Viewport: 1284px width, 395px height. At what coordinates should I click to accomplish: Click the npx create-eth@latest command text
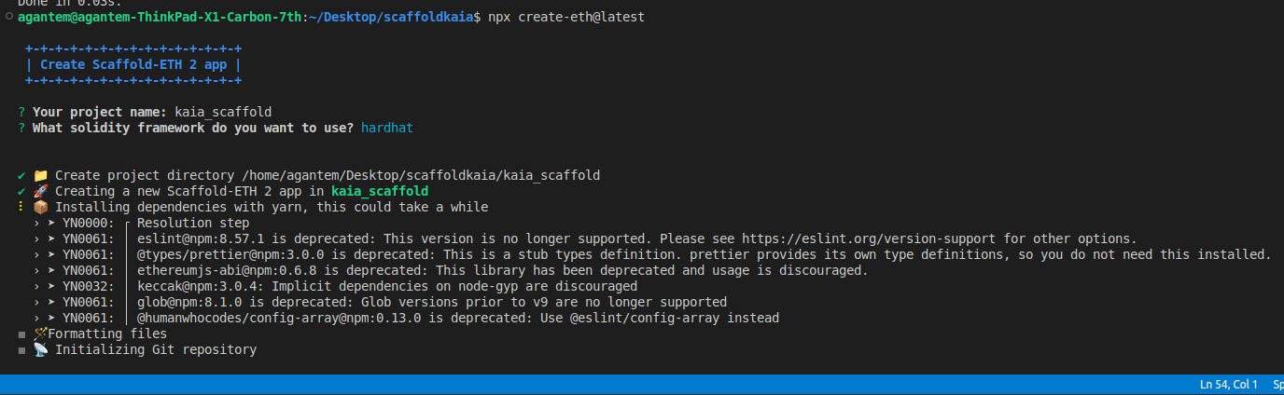565,18
